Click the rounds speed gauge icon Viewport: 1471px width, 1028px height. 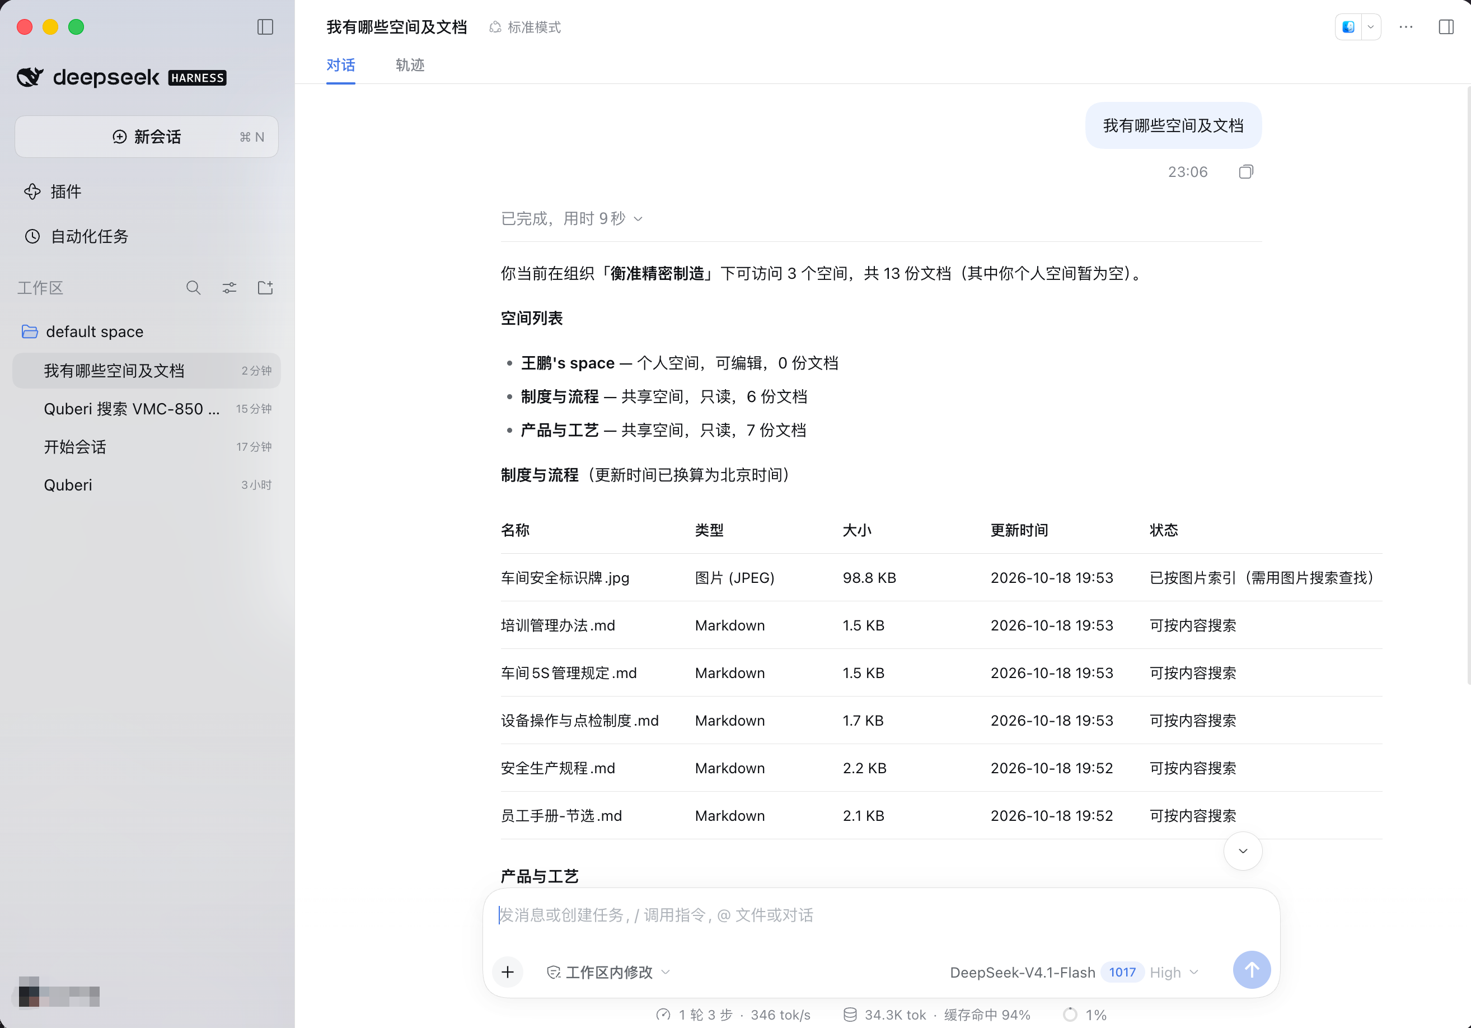coord(664,1015)
